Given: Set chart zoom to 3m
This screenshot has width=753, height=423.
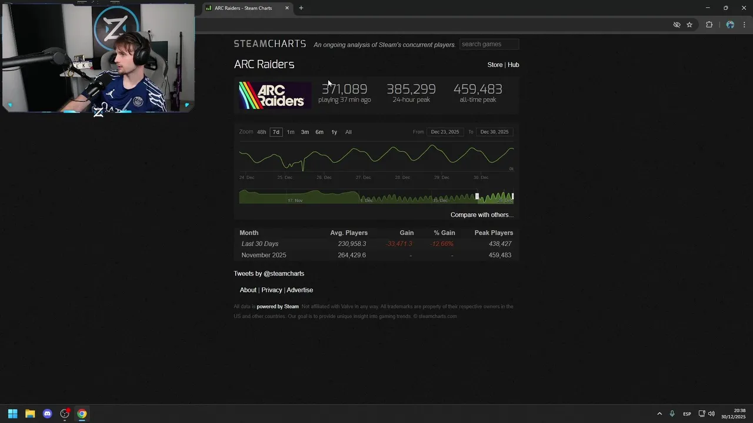Looking at the screenshot, I should (x=305, y=132).
